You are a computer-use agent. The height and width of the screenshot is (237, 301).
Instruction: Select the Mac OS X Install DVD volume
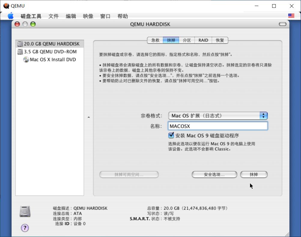tap(50, 60)
